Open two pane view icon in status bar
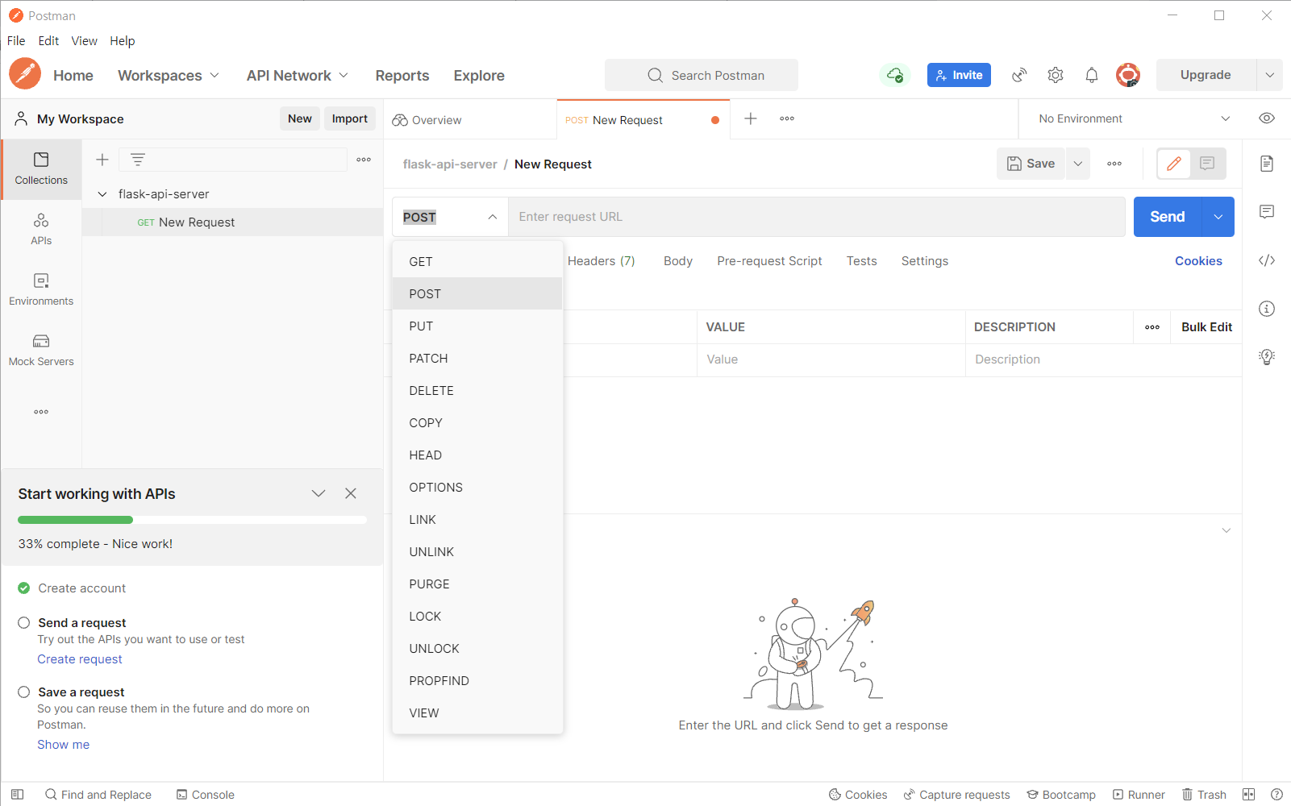Image resolution: width=1291 pixels, height=806 pixels. click(x=1249, y=795)
